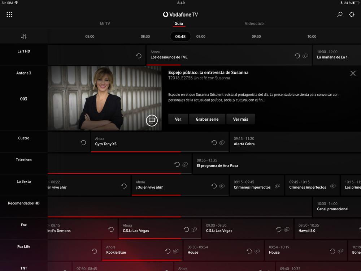This screenshot has width=361, height=271.
Task: Expand details with Ver más
Action: point(240,119)
